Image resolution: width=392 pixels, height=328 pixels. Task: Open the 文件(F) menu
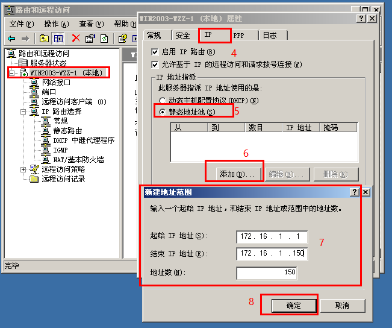click(22, 24)
